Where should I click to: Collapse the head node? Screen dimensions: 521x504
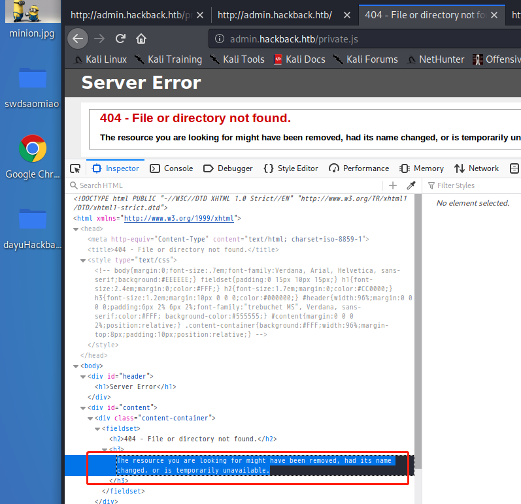click(x=76, y=229)
